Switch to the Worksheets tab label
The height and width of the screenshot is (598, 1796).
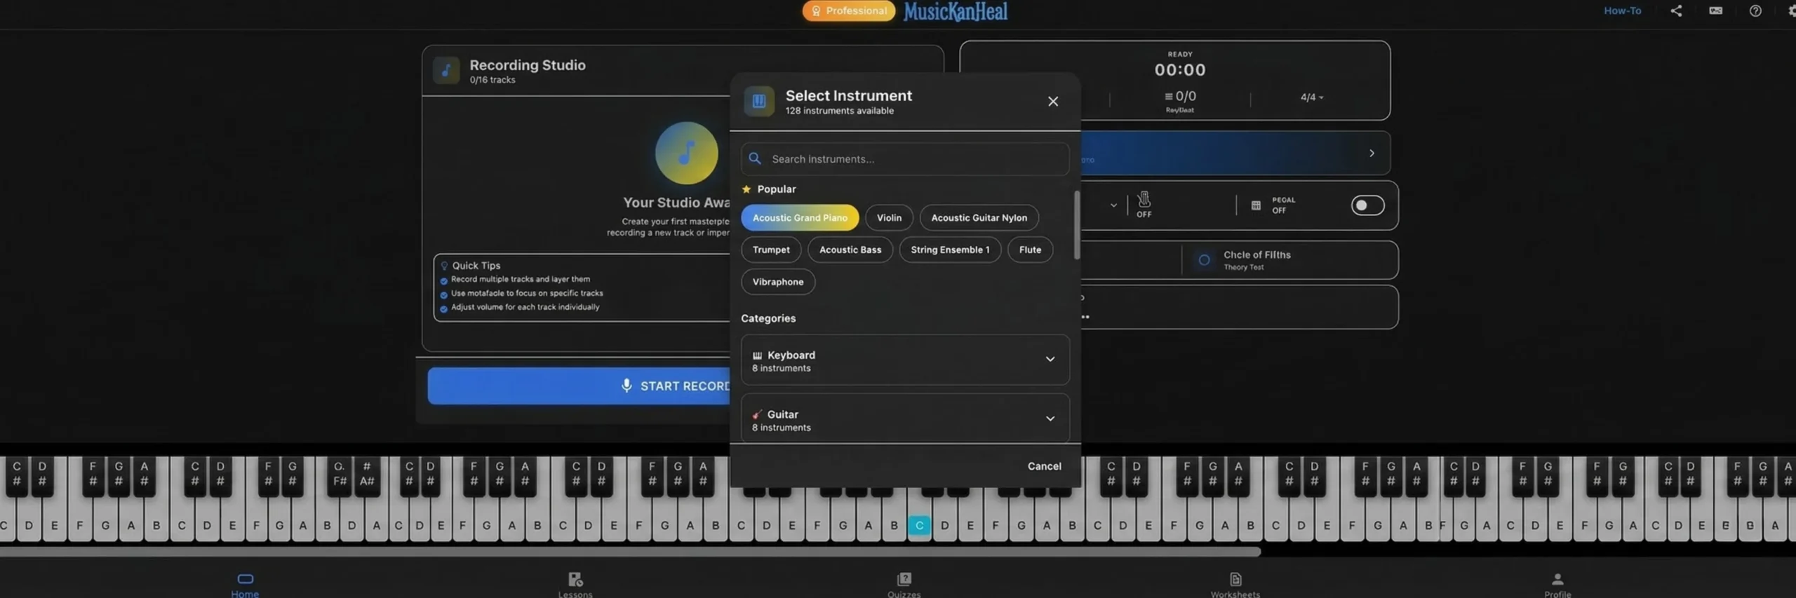point(1235,594)
